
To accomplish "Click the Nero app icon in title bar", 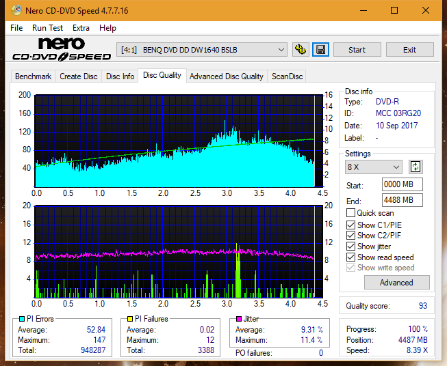I will pyautogui.click(x=16, y=10).
